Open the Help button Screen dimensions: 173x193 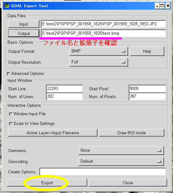pyautogui.click(x=147, y=51)
